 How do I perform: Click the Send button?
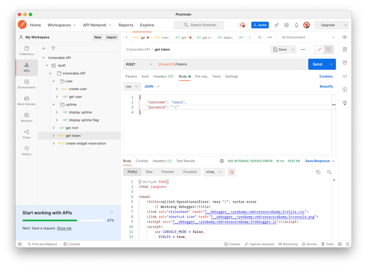(317, 64)
